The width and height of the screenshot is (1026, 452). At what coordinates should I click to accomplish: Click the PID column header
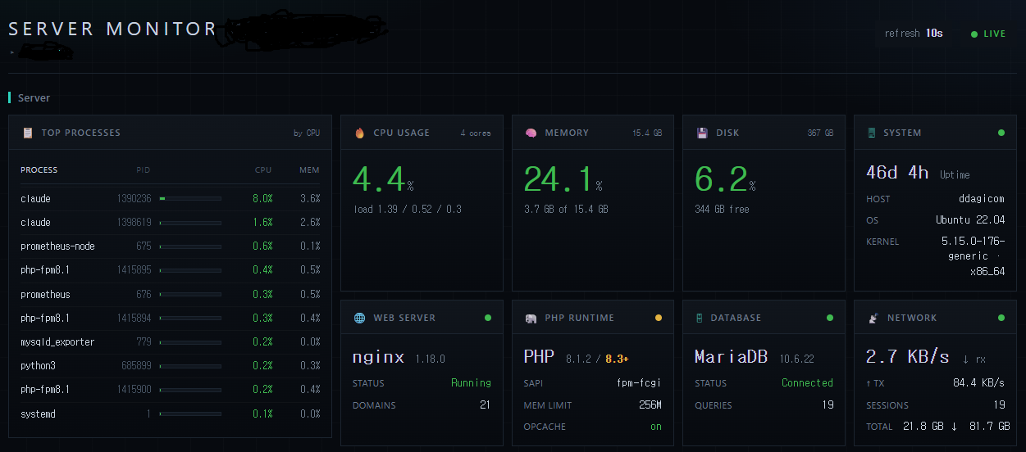tap(144, 170)
